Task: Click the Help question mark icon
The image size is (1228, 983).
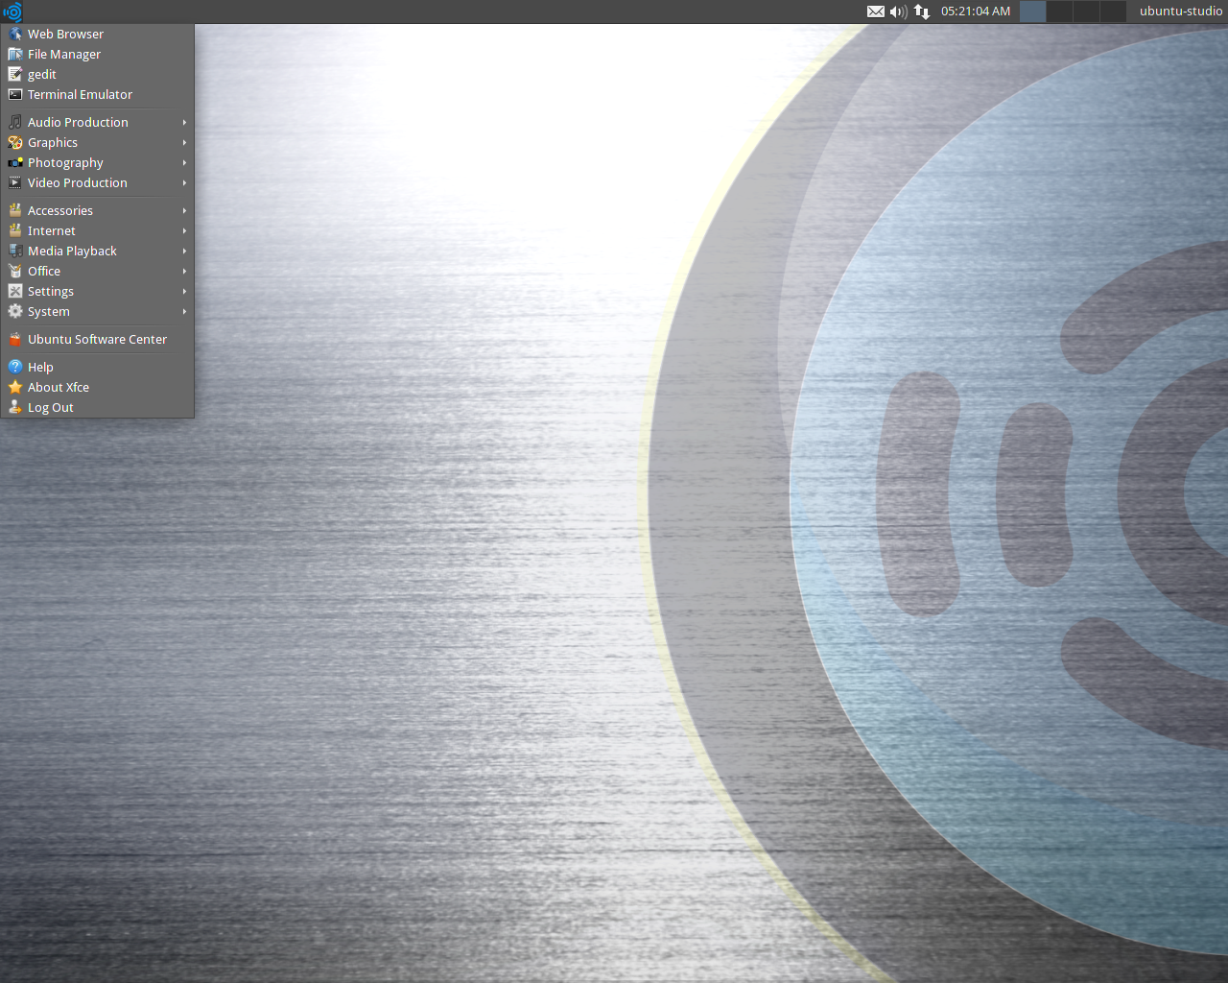Action: click(15, 367)
